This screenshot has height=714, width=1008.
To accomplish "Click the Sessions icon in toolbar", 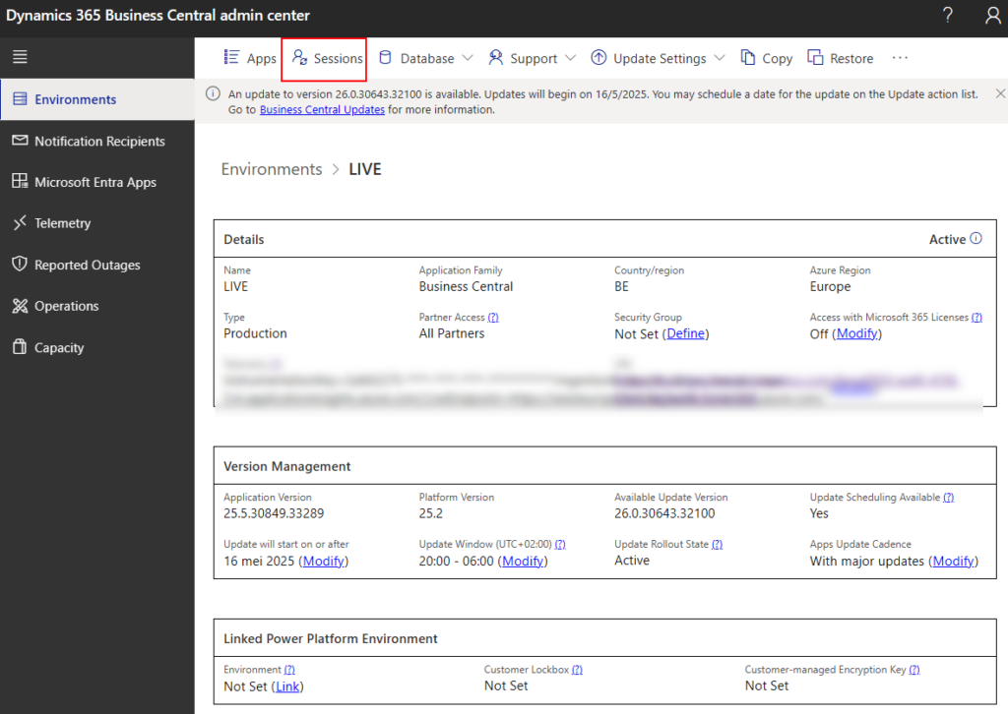I will [x=299, y=57].
